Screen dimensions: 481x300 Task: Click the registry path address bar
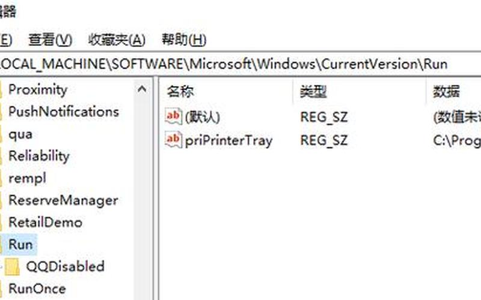[x=240, y=64]
